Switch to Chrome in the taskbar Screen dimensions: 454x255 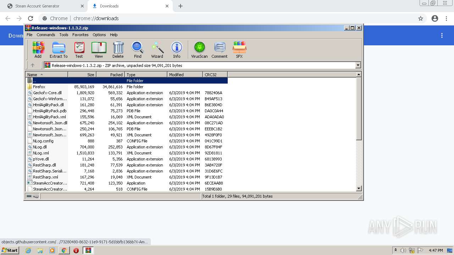(x=64, y=250)
